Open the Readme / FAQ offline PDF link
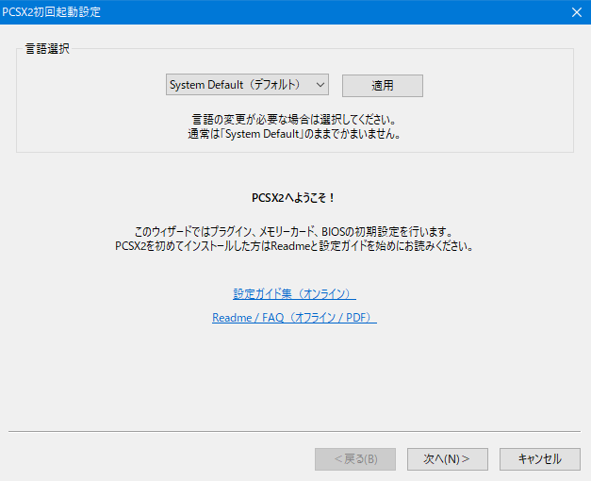This screenshot has height=481, width=591. [x=294, y=317]
